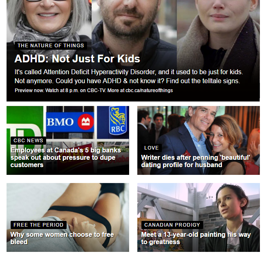Open the ADHD: Not Just For Kids headline
The width and height of the screenshot is (264, 258).
(77, 59)
